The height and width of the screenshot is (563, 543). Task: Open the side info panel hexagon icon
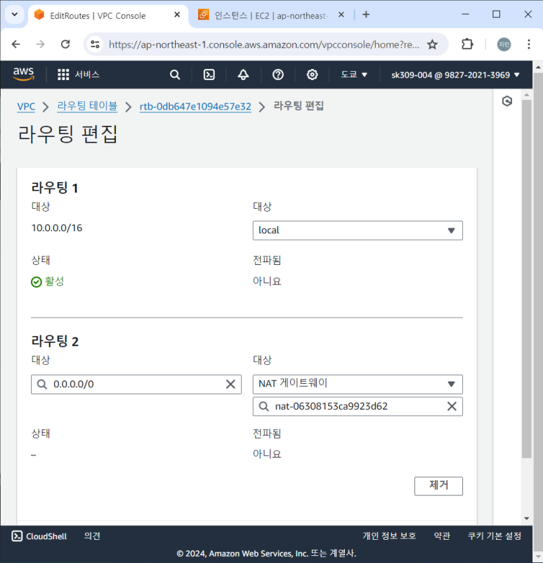(x=506, y=101)
